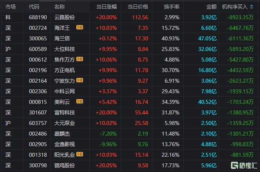
Task: Select the 中科云网 stock name
Action: [x=65, y=91]
